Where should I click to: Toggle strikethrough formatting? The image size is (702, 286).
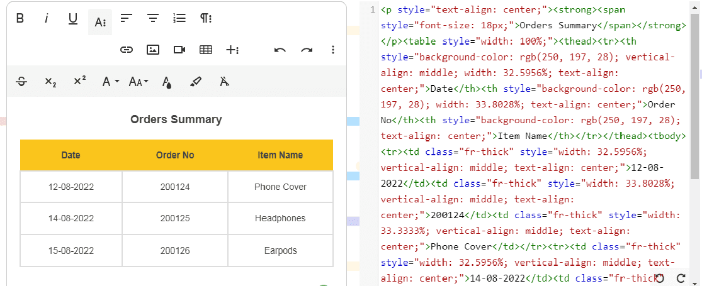21,81
